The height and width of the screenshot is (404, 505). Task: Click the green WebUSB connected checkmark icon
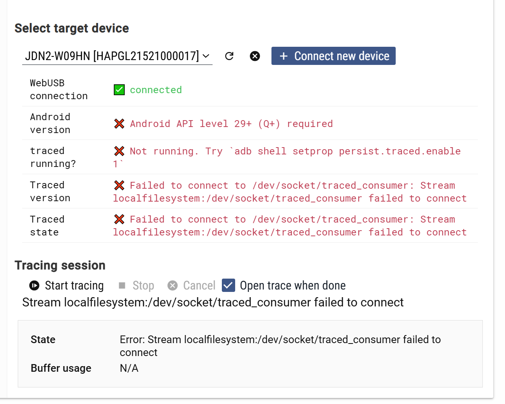click(x=119, y=90)
